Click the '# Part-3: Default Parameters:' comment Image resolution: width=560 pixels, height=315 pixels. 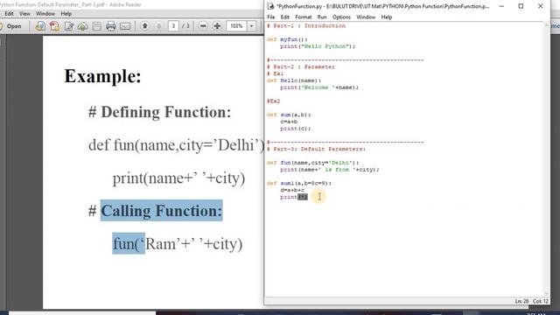pyautogui.click(x=316, y=149)
